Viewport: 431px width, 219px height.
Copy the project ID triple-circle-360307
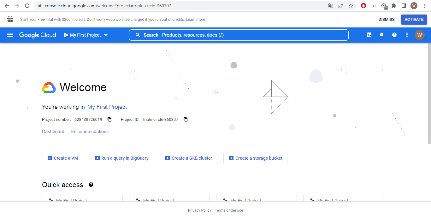[186, 119]
